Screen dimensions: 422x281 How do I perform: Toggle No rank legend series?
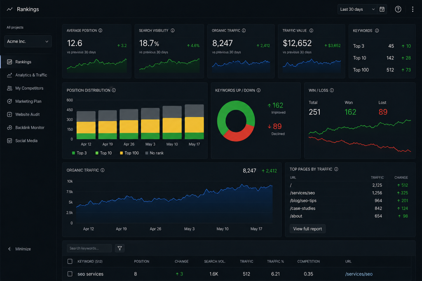pyautogui.click(x=154, y=153)
